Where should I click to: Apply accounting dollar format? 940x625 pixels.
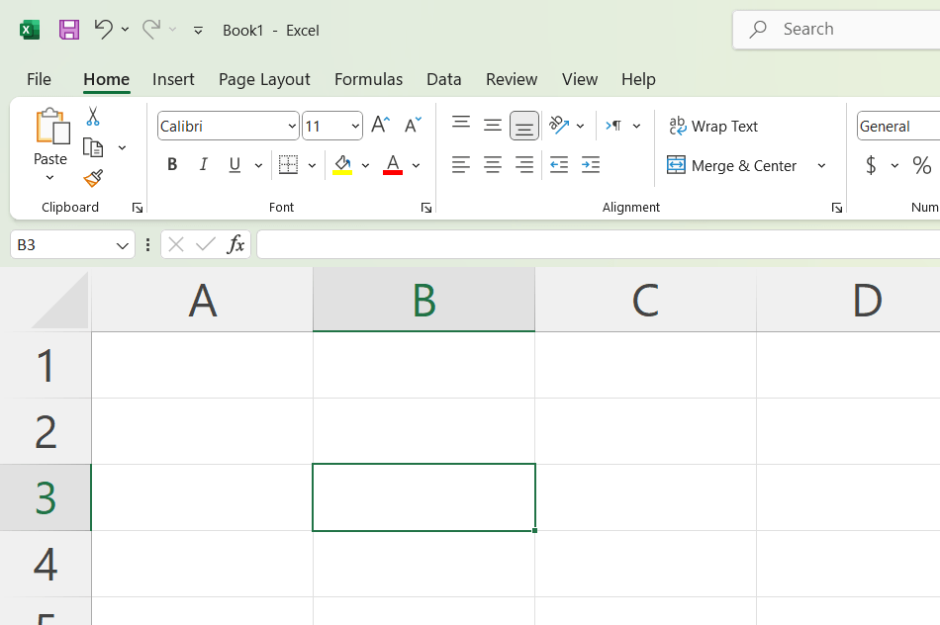[871, 165]
